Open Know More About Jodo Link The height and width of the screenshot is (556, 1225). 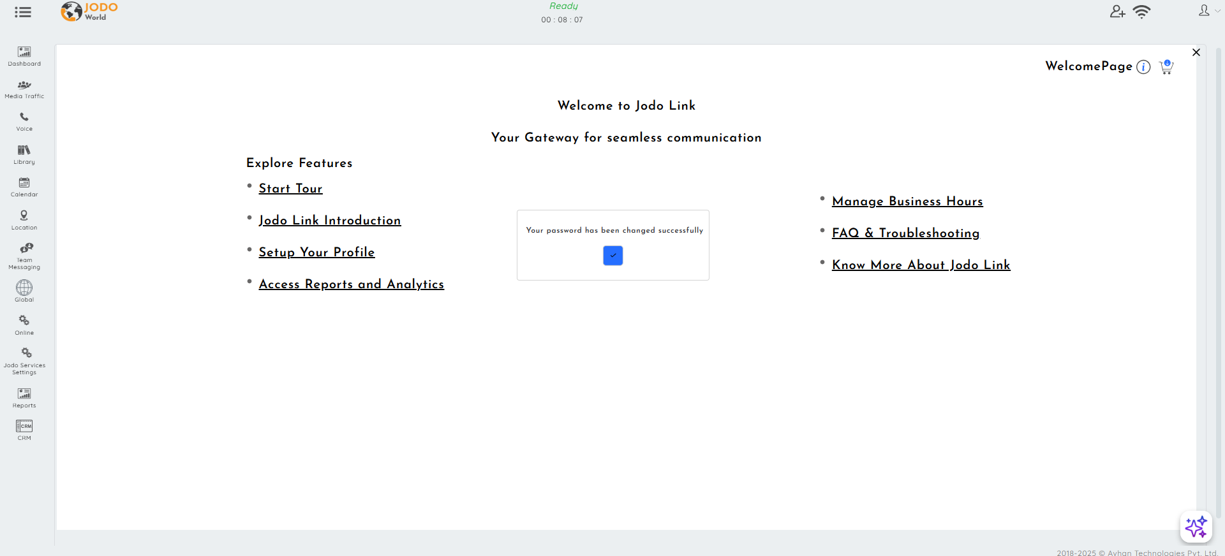pyautogui.click(x=921, y=265)
